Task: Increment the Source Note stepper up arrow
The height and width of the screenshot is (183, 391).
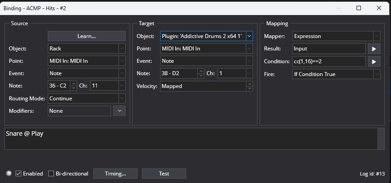Action: tap(73, 84)
